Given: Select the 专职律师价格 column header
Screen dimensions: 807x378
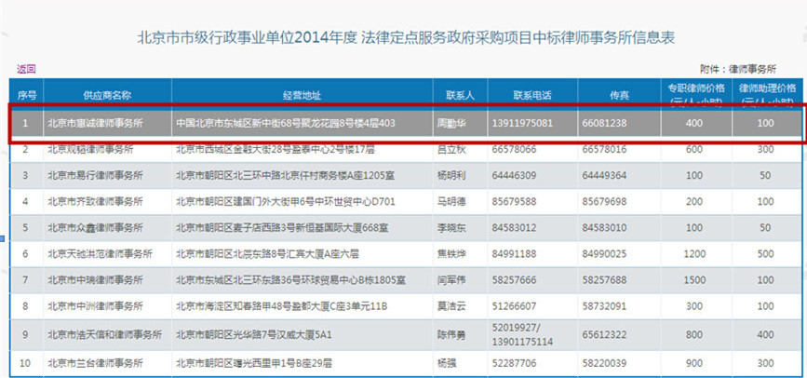Looking at the screenshot, I should click(x=694, y=94).
